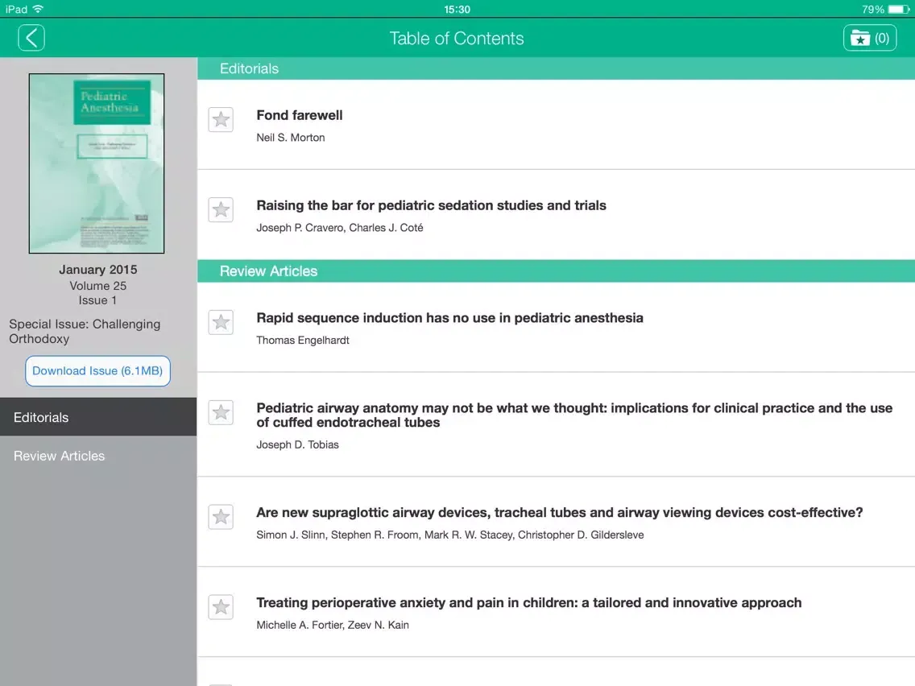Viewport: 915px width, 686px height.
Task: Favorite the perioperative anxiety article
Action: pos(221,607)
